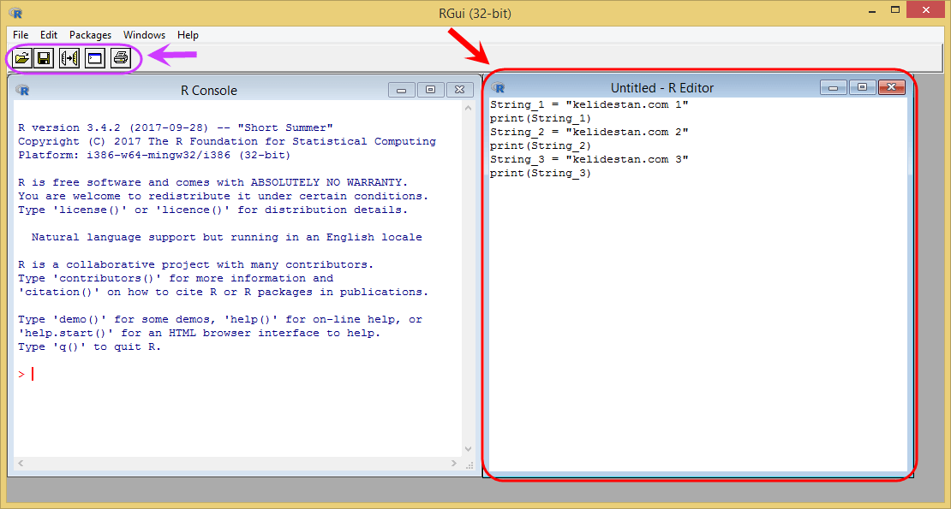The height and width of the screenshot is (509, 951).
Task: Minimize the R Editor window
Action: coord(834,88)
